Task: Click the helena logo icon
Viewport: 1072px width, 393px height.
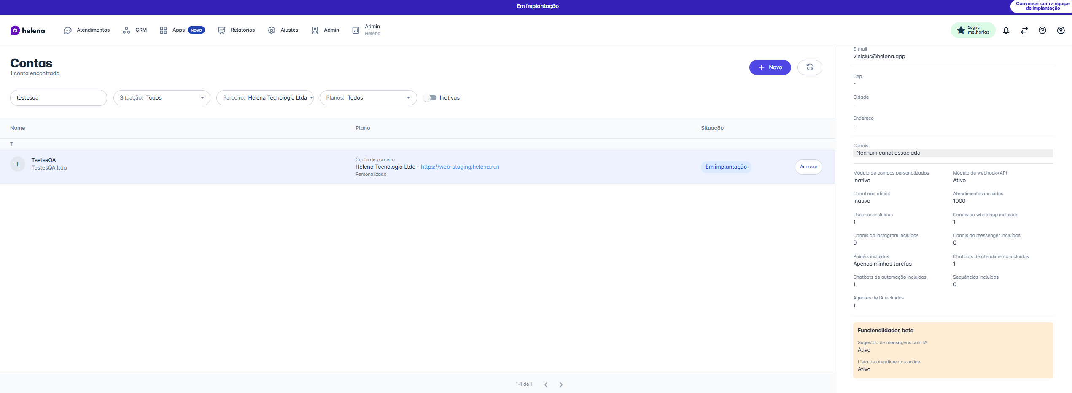Action: pyautogui.click(x=15, y=30)
